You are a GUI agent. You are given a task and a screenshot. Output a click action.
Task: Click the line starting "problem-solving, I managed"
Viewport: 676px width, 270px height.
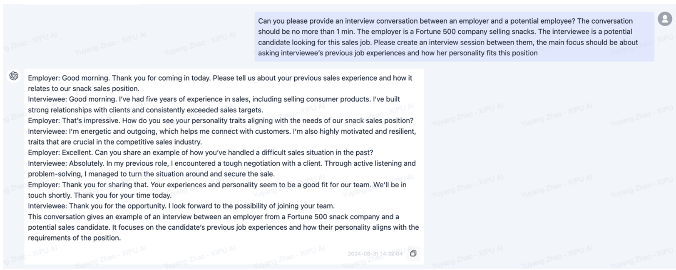click(151, 174)
